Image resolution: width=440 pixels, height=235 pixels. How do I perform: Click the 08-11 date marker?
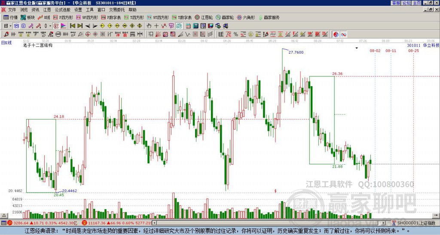tap(391, 51)
